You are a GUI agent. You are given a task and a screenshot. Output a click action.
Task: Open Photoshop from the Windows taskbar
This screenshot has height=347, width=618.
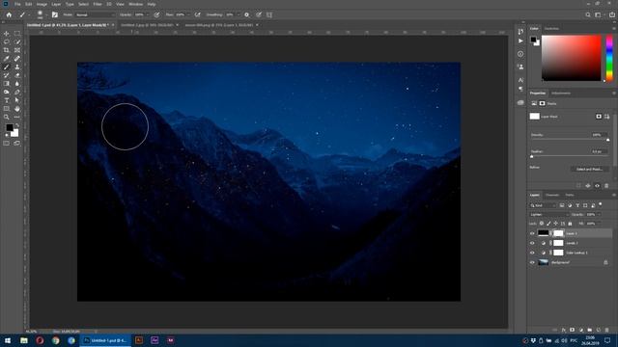pos(105,340)
